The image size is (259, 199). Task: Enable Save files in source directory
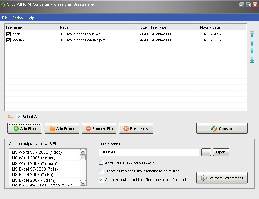101,162
